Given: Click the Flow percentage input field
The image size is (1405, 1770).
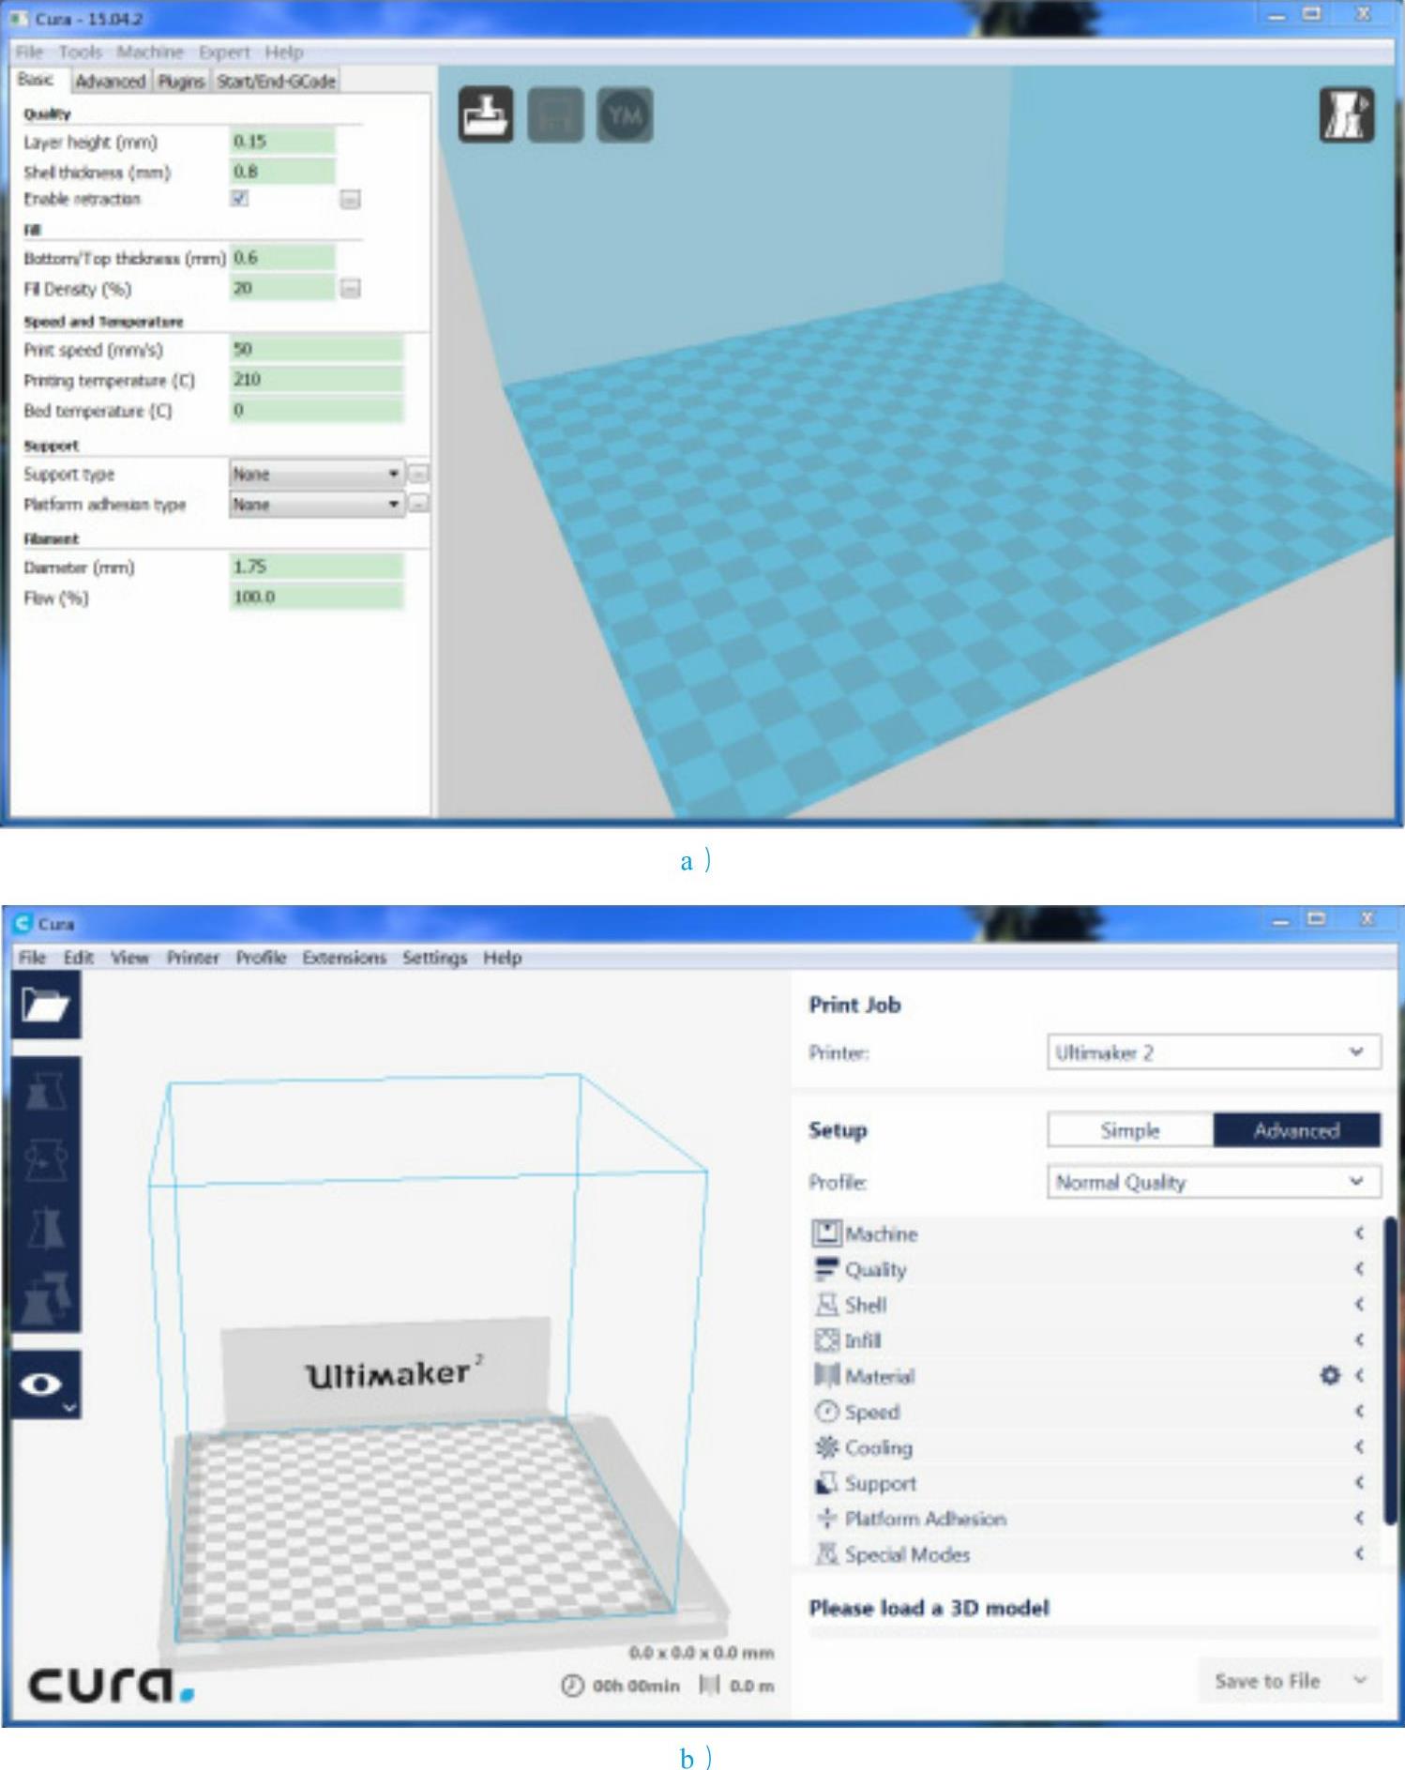Looking at the screenshot, I should [317, 597].
